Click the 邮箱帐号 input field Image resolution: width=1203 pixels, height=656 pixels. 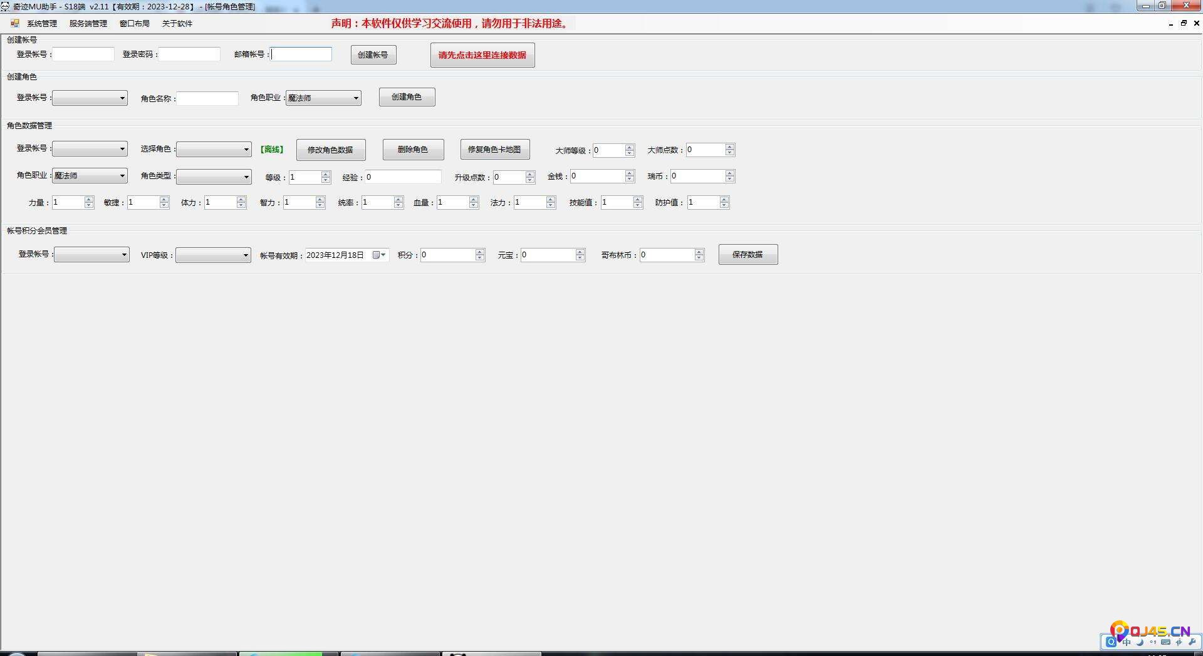(x=301, y=54)
